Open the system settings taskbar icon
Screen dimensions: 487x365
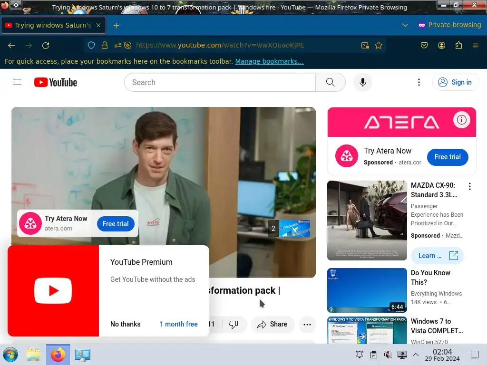coord(83,355)
